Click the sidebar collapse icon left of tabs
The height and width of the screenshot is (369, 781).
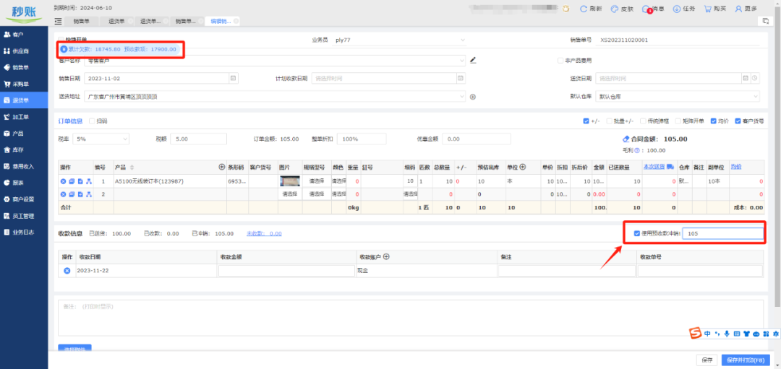pyautogui.click(x=59, y=22)
